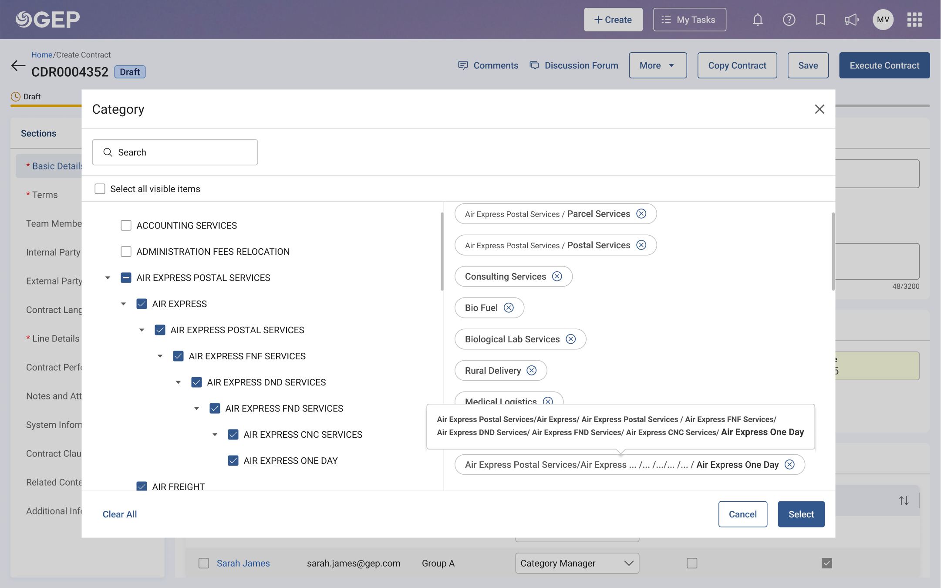Remove the Air Express One Day chip
This screenshot has width=941, height=588.
tap(789, 465)
